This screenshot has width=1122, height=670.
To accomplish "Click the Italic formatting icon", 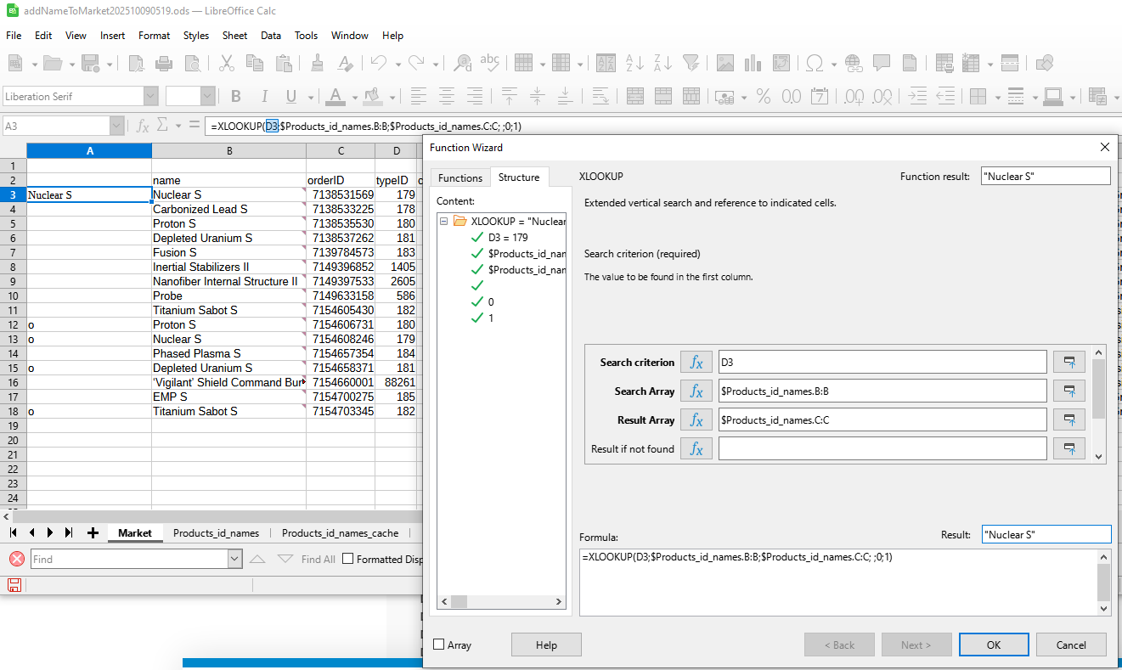I will point(264,97).
